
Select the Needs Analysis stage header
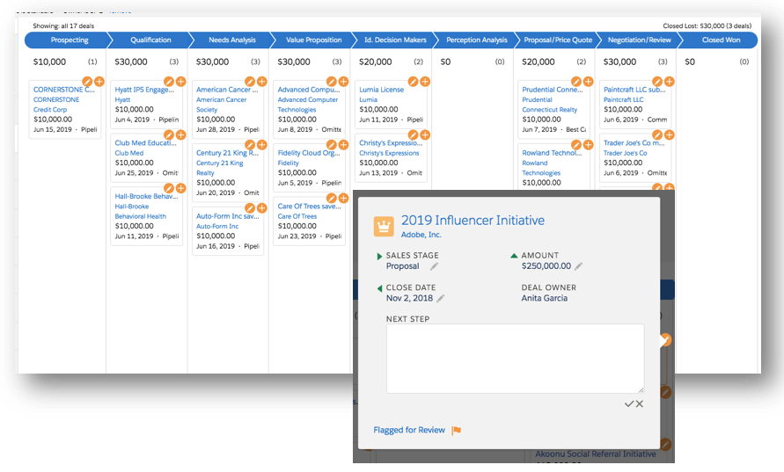tap(232, 40)
